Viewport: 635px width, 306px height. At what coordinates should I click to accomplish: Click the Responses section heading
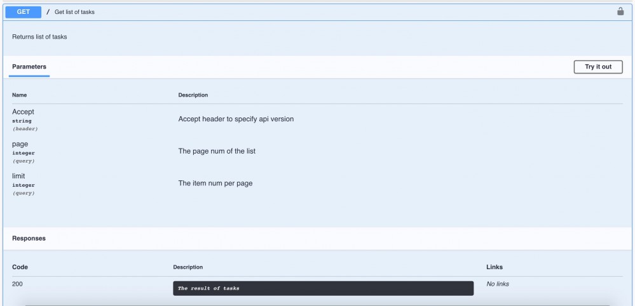click(29, 239)
